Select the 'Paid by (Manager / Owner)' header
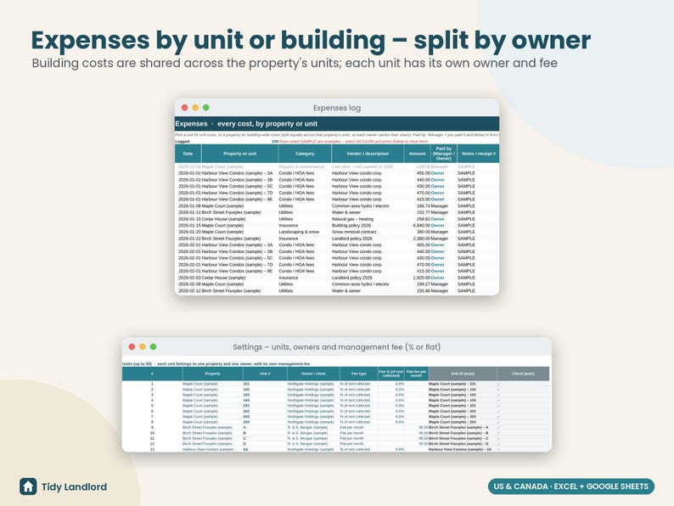The width and height of the screenshot is (674, 506). click(444, 154)
